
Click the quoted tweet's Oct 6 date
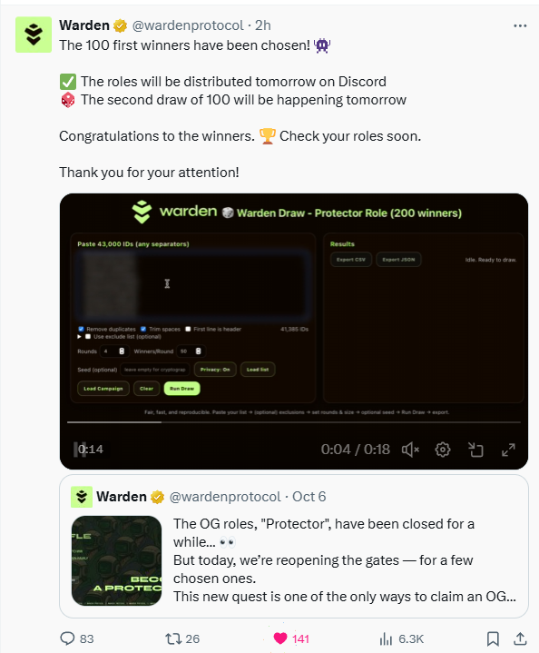click(309, 497)
